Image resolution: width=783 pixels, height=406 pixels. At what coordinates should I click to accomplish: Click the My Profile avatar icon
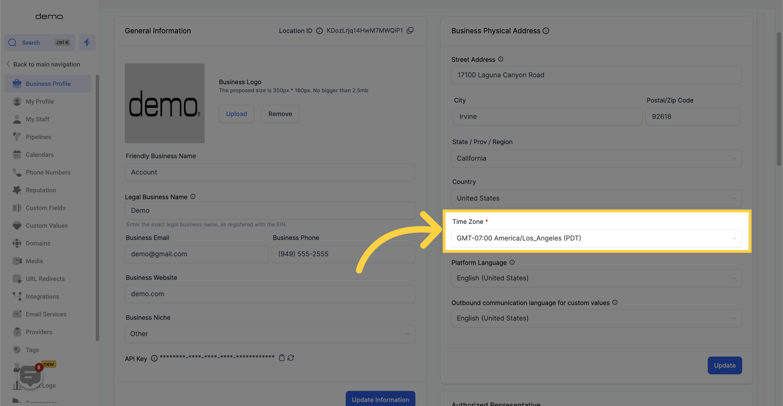click(x=17, y=101)
